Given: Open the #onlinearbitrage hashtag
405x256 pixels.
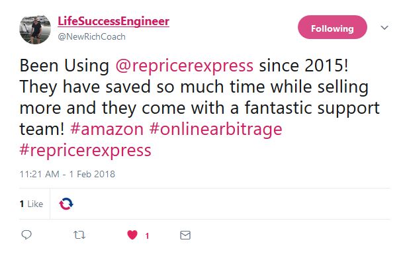Looking at the screenshot, I should pos(216,129).
